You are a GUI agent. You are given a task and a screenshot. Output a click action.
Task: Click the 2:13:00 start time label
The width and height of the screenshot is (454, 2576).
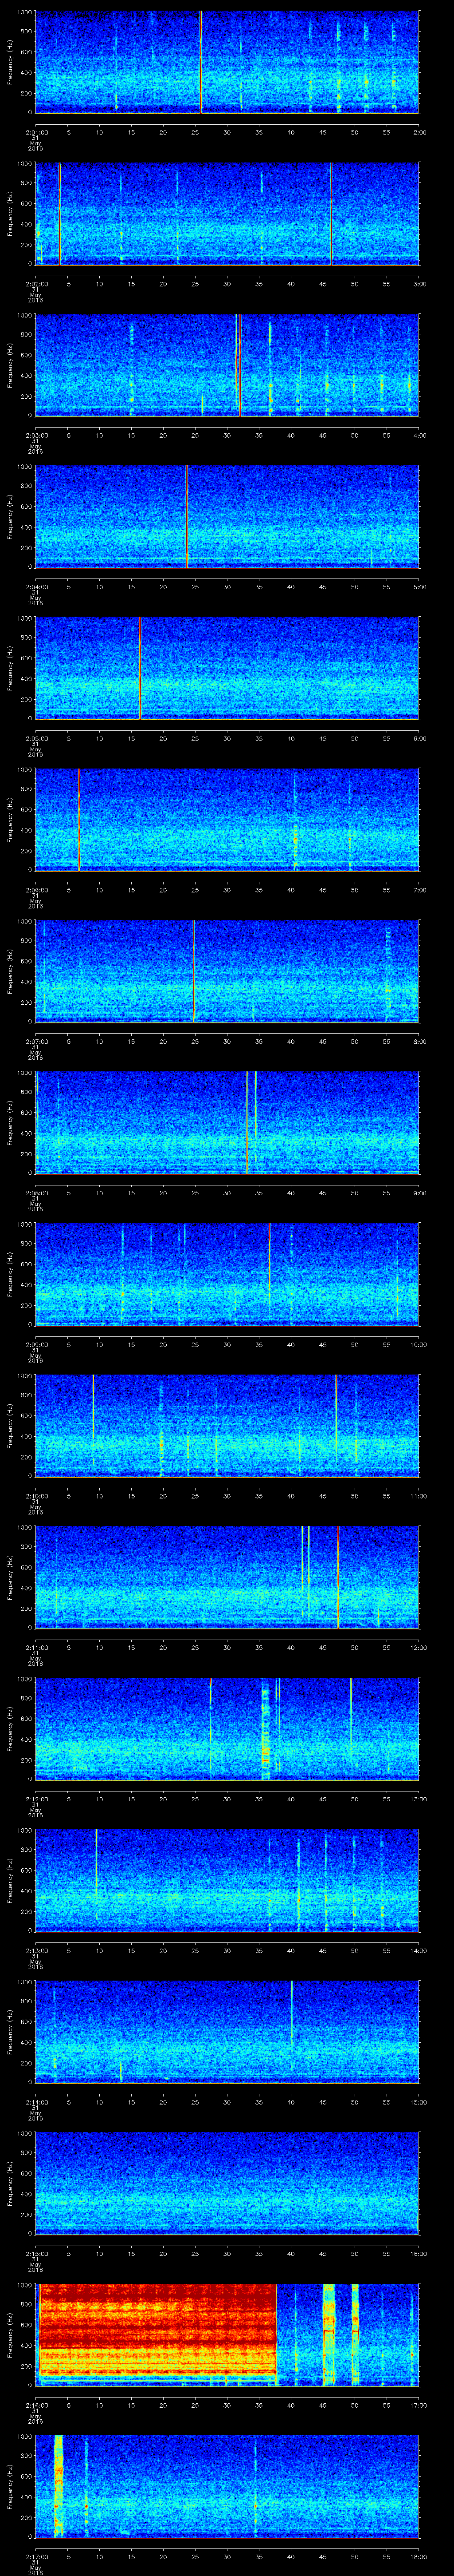[36, 1950]
